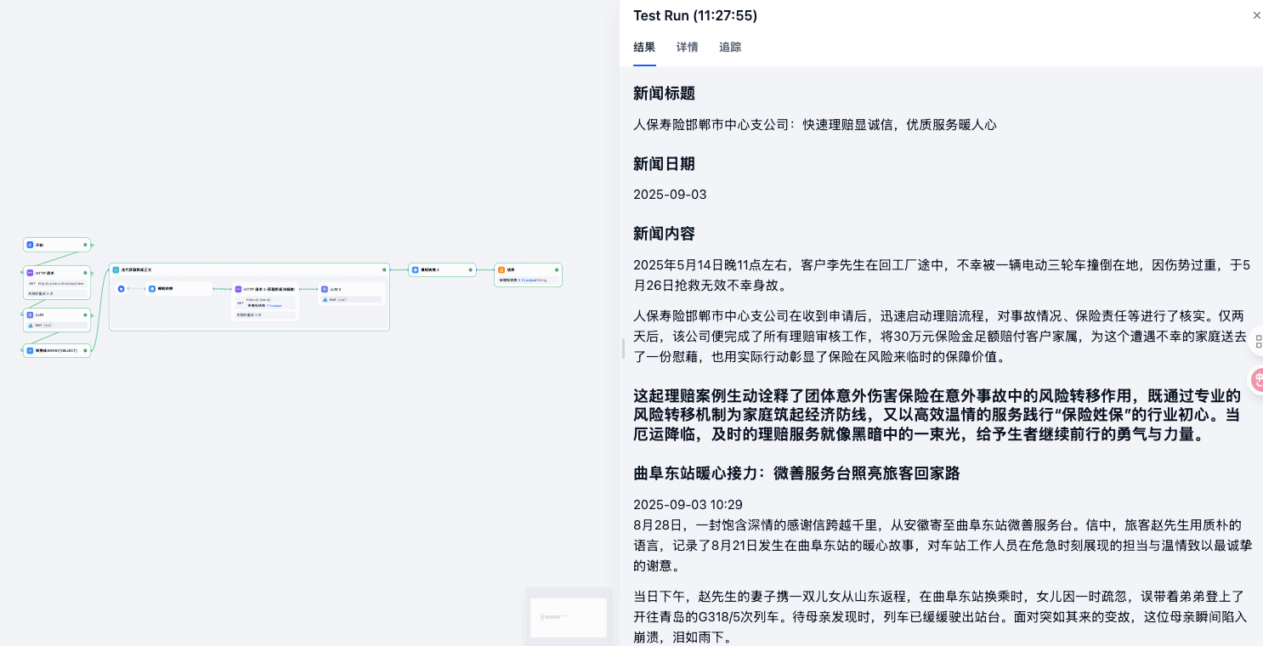This screenshot has height=646, width=1263.
Task: Click the 模板转换 2 node icon
Action: pos(415,269)
